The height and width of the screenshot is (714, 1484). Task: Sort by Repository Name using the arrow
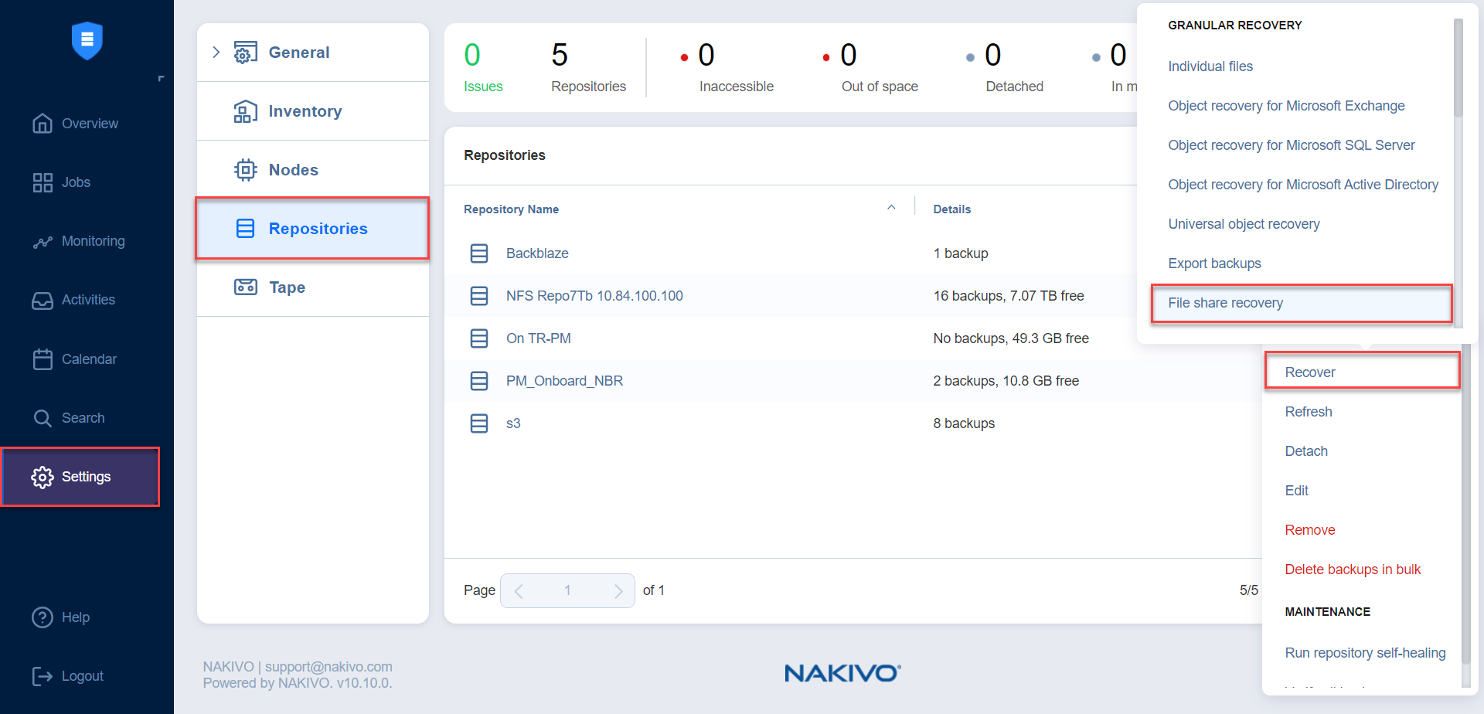pyautogui.click(x=891, y=207)
